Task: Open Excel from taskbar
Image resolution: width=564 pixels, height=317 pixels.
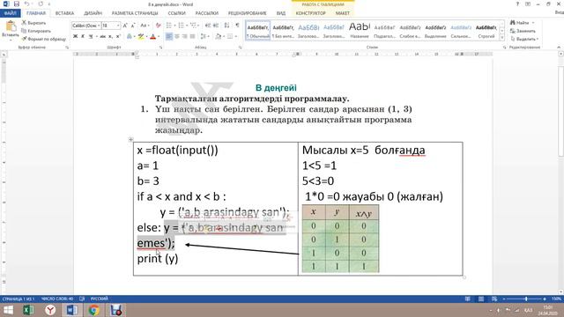Action: click(28, 310)
